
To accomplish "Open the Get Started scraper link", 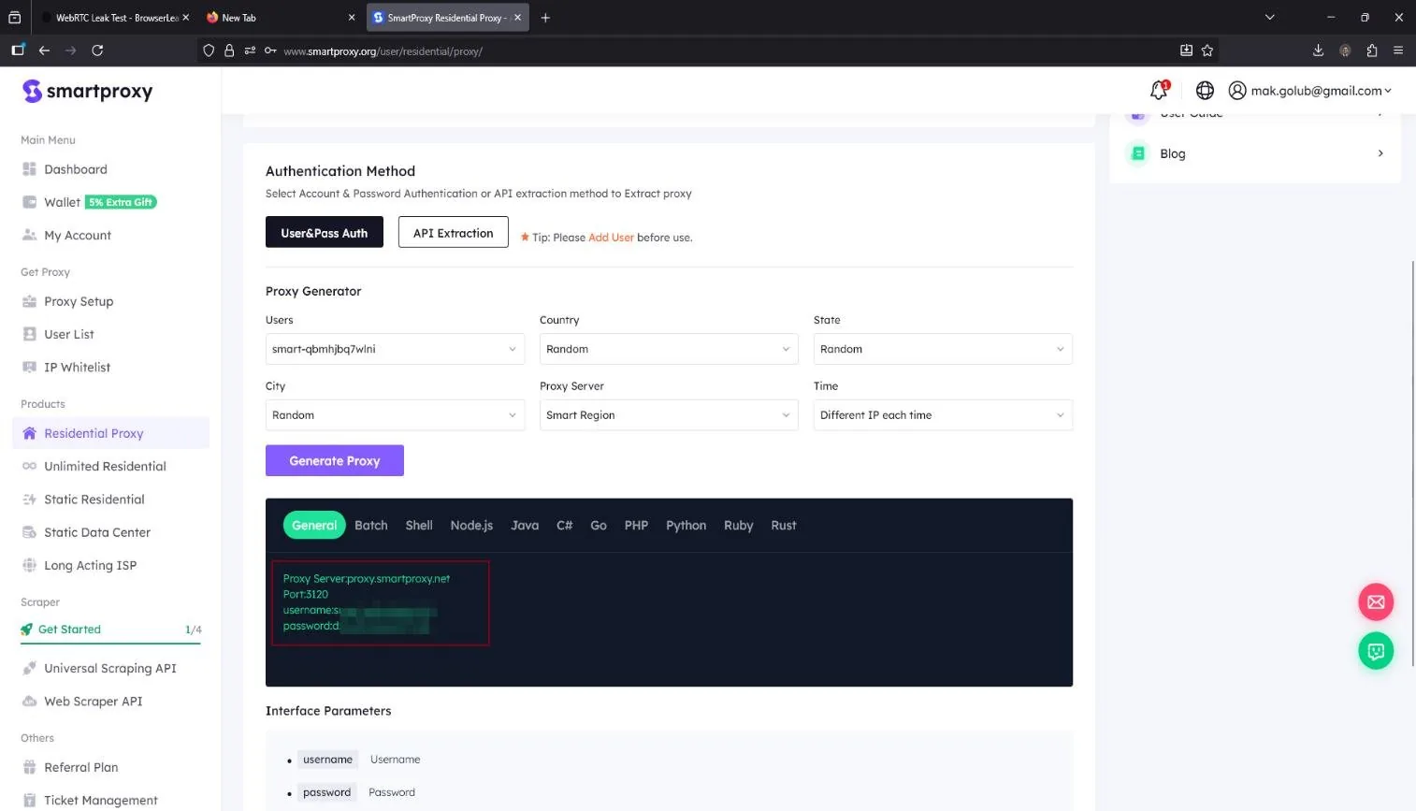I will point(69,630).
